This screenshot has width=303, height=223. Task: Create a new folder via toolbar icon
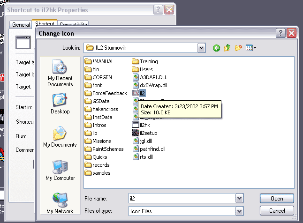238,48
